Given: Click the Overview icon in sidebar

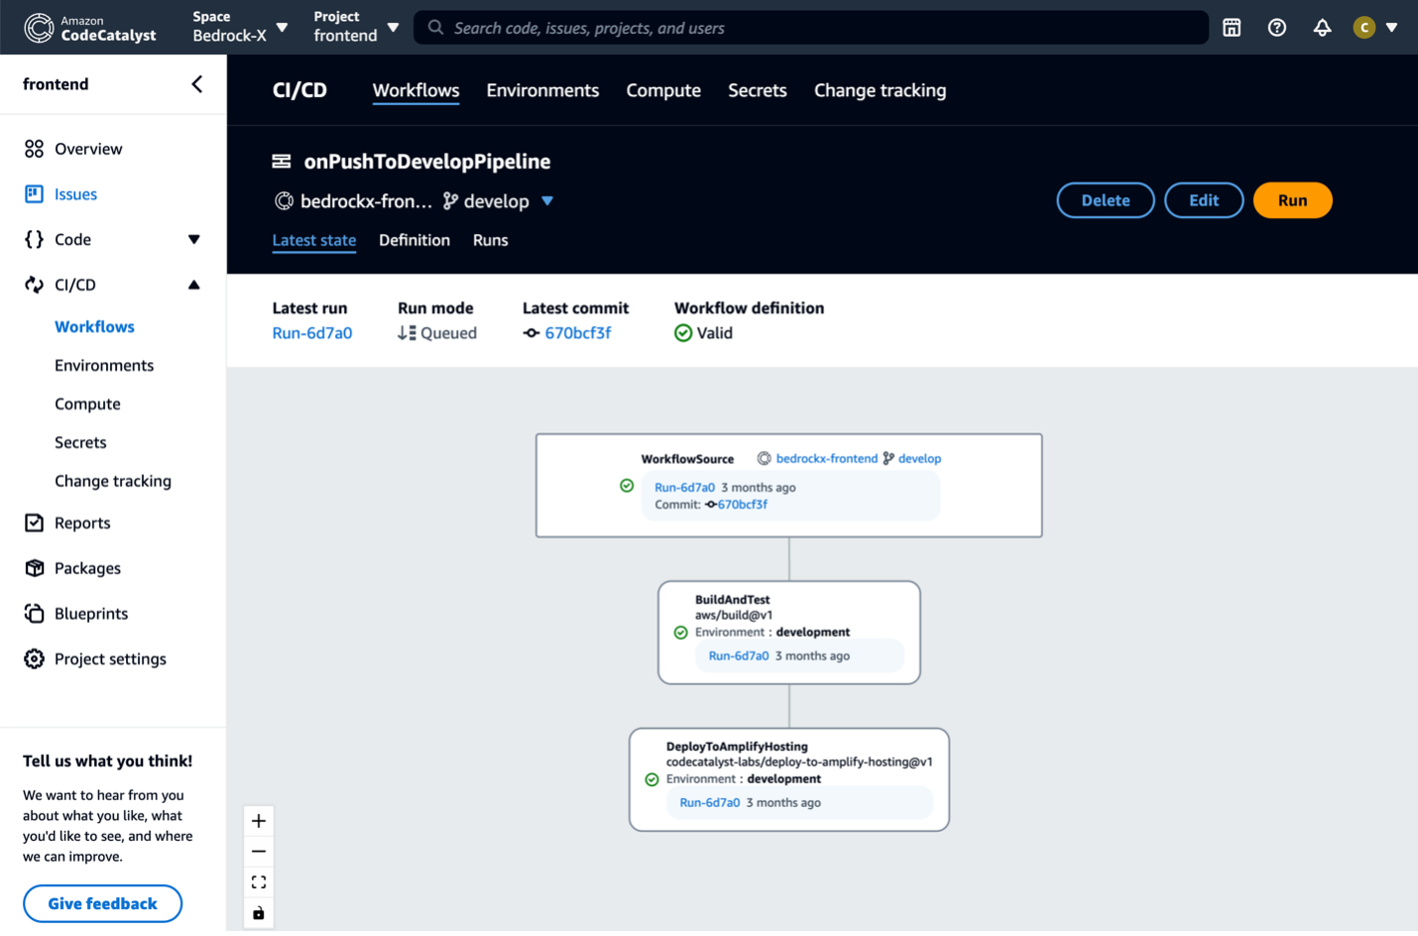Looking at the screenshot, I should click(34, 149).
